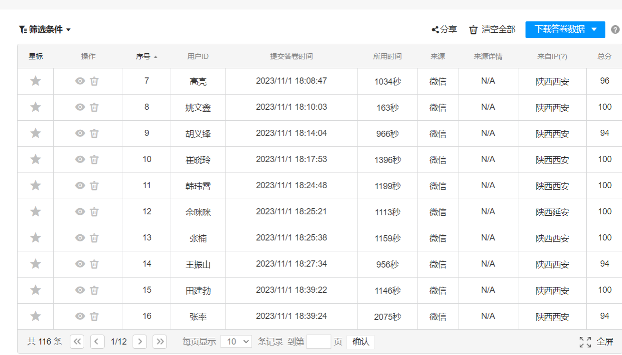Open the 筛选条件 filter dropdown
This screenshot has width=622, height=355.
pos(45,29)
